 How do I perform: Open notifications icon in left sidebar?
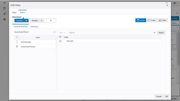[5, 14]
